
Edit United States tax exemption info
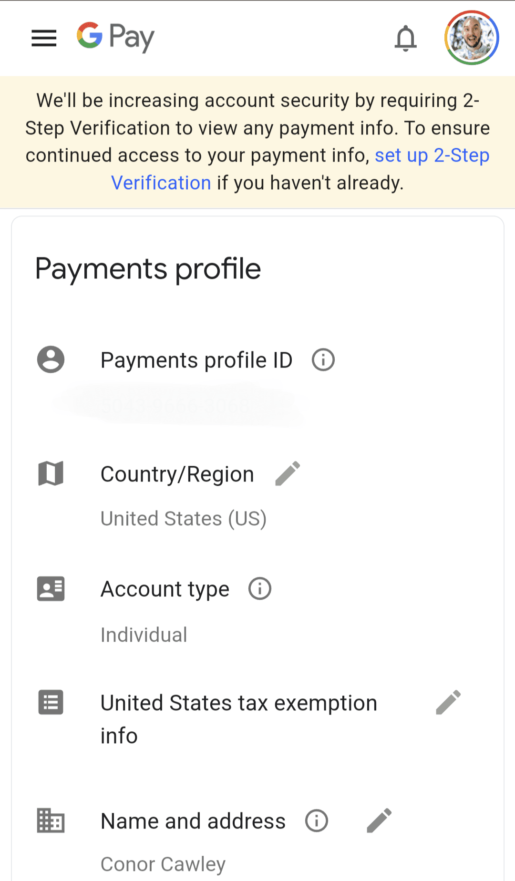point(448,702)
